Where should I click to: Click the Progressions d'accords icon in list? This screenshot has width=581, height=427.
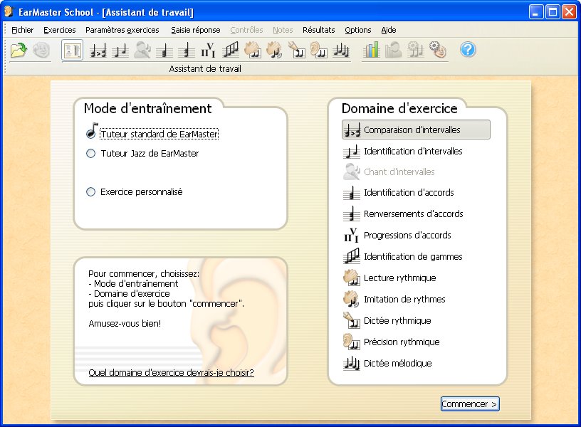pyautogui.click(x=352, y=236)
